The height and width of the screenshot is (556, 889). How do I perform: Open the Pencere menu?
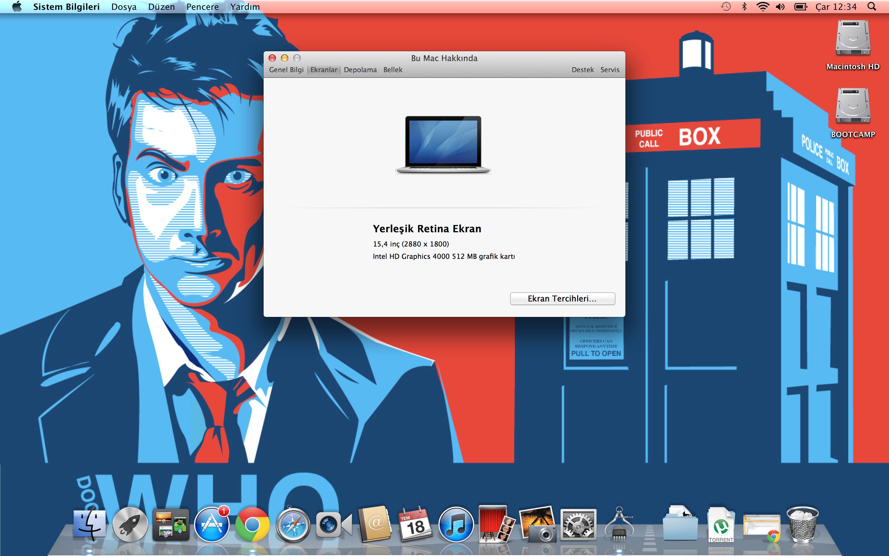202,6
